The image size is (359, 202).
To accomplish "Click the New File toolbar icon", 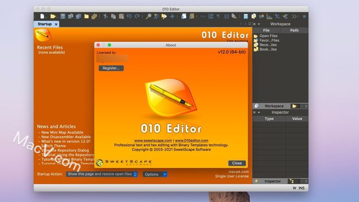I will point(42,16).
